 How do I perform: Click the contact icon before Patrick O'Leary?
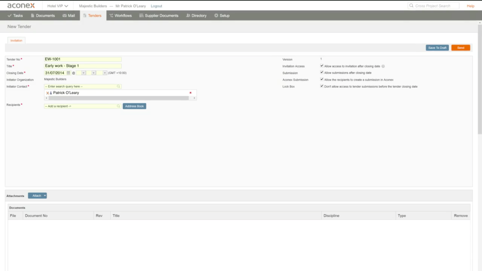tap(51, 93)
